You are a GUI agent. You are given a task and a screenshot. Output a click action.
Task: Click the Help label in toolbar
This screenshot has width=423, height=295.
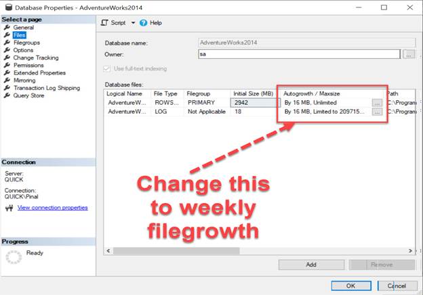click(156, 23)
